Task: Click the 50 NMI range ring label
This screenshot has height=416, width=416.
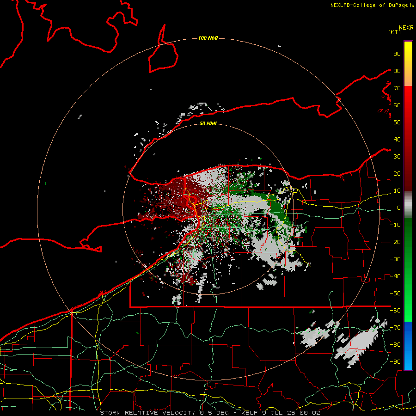Action: [208, 123]
